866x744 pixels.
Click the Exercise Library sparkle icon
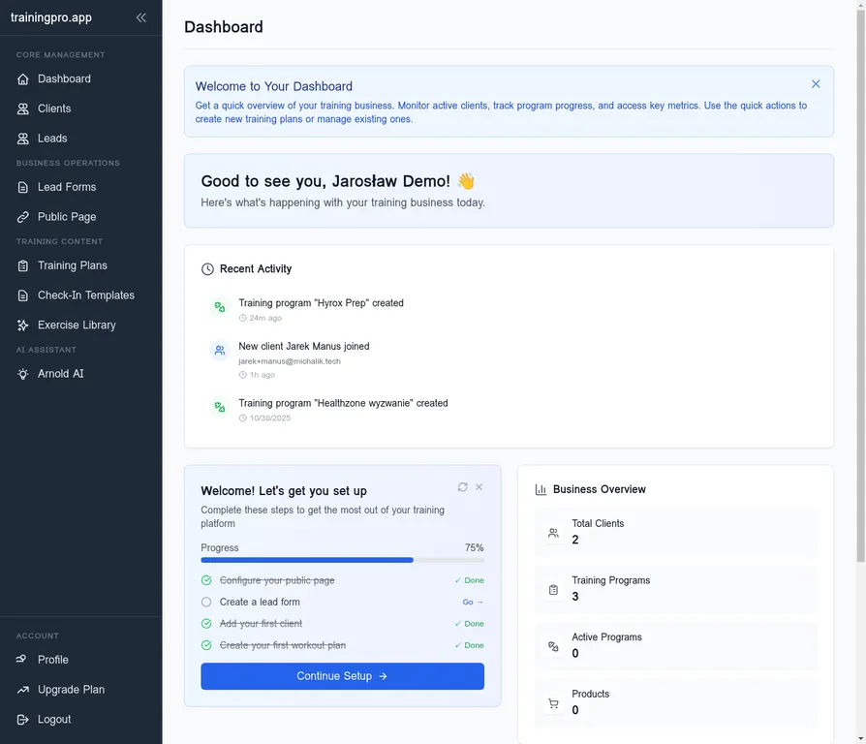[23, 325]
